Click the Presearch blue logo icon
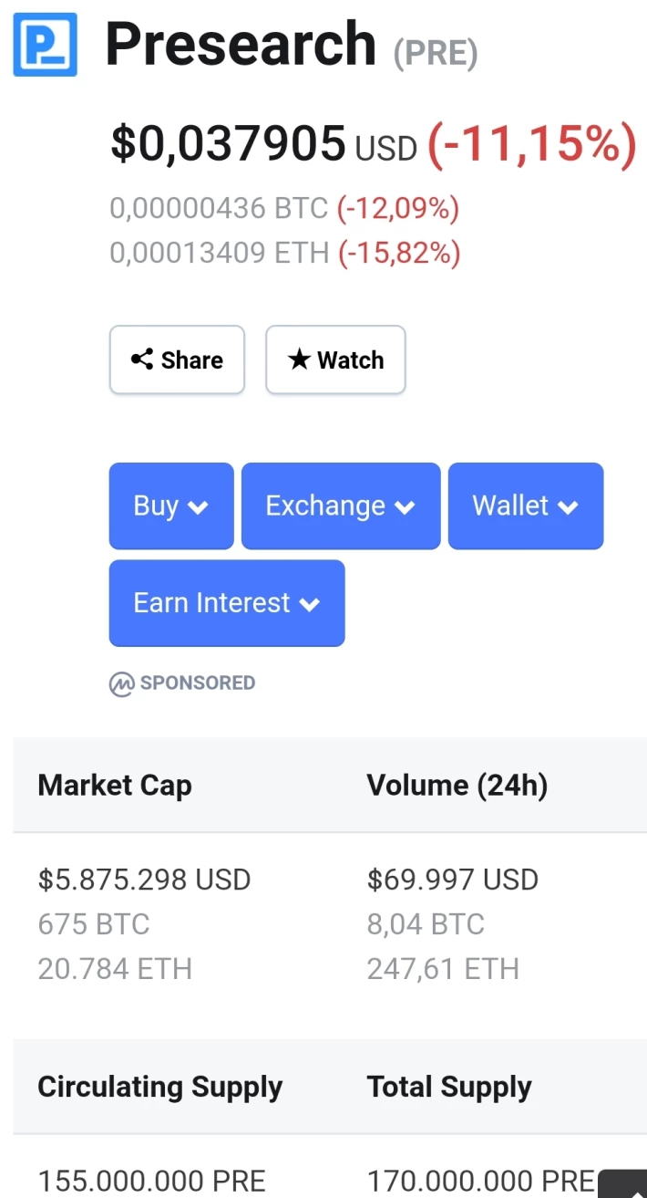Screen dimensions: 647x1198 (45, 44)
